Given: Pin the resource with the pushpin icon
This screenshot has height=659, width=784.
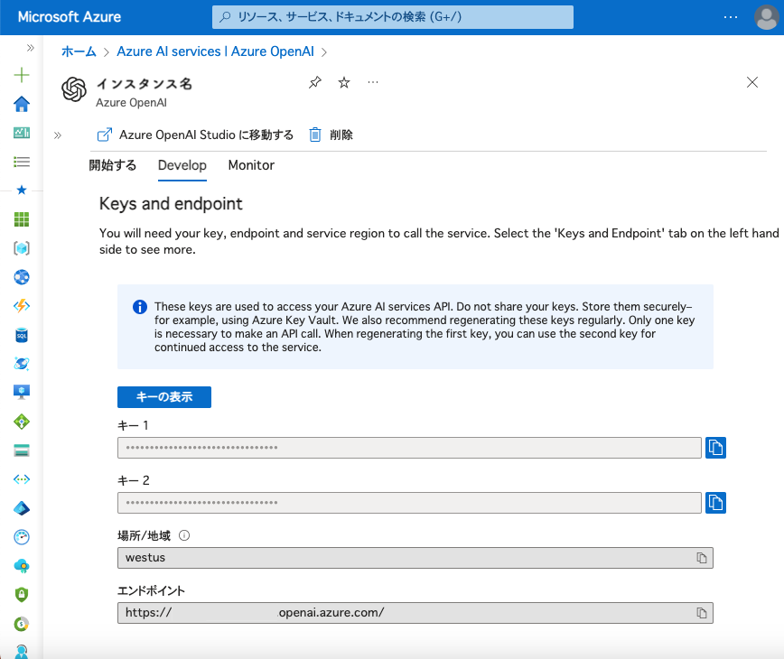Looking at the screenshot, I should (315, 82).
